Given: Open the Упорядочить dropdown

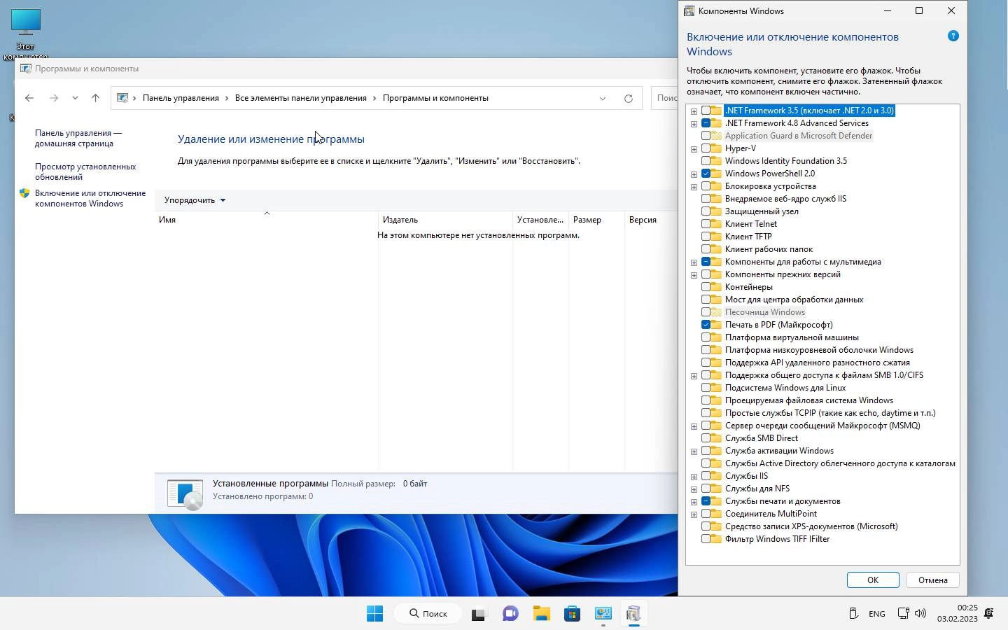Looking at the screenshot, I should (x=195, y=200).
